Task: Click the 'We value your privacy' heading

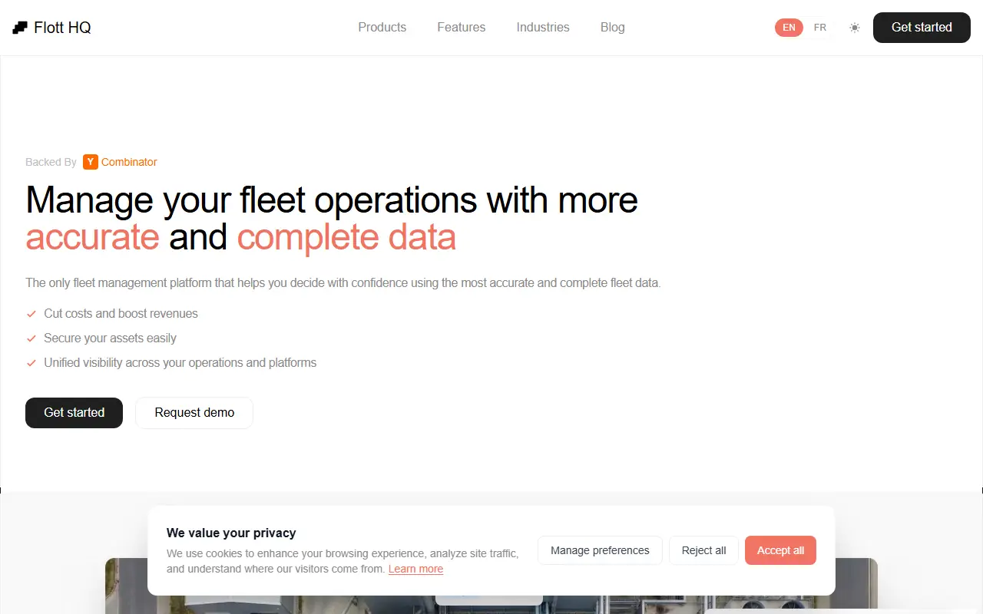Action: click(x=231, y=533)
